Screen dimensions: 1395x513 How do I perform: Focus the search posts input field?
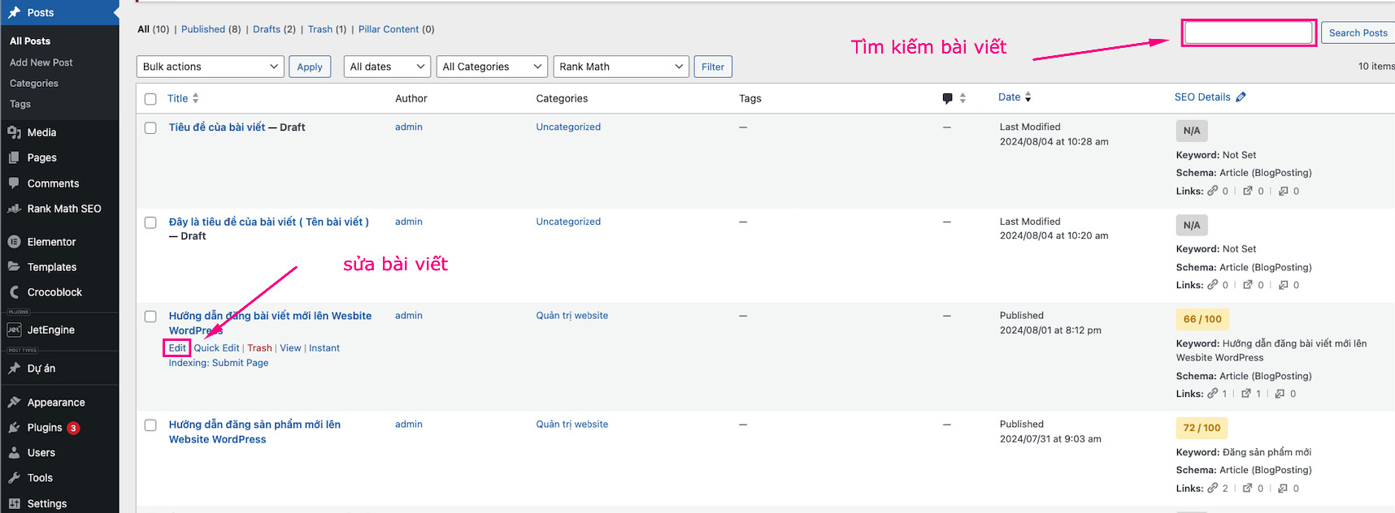(x=1248, y=33)
